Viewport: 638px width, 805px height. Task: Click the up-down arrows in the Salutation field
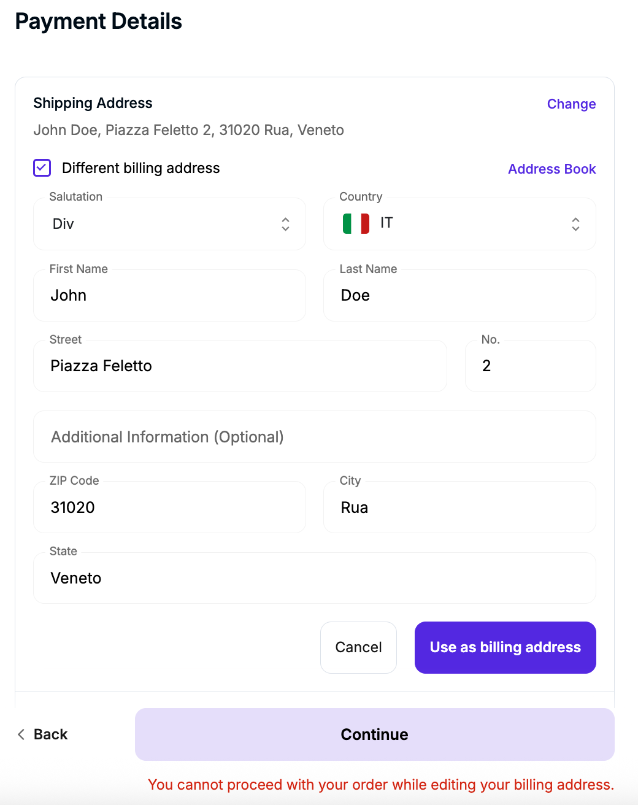[x=285, y=224]
